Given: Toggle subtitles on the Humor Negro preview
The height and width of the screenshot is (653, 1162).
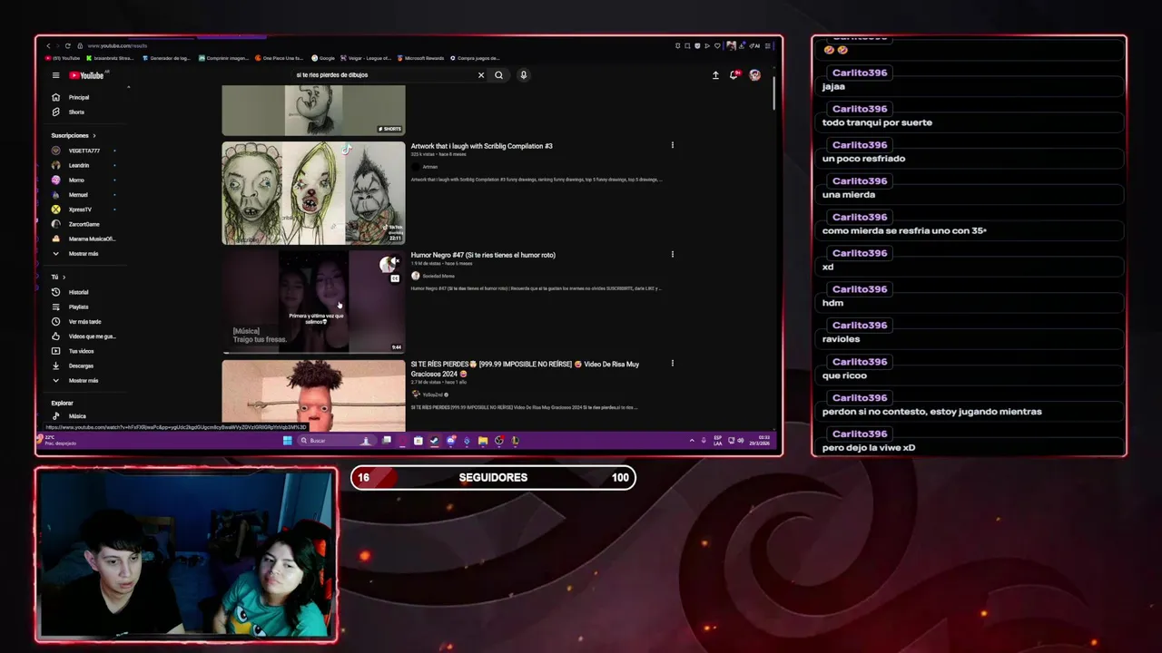Looking at the screenshot, I should (395, 278).
